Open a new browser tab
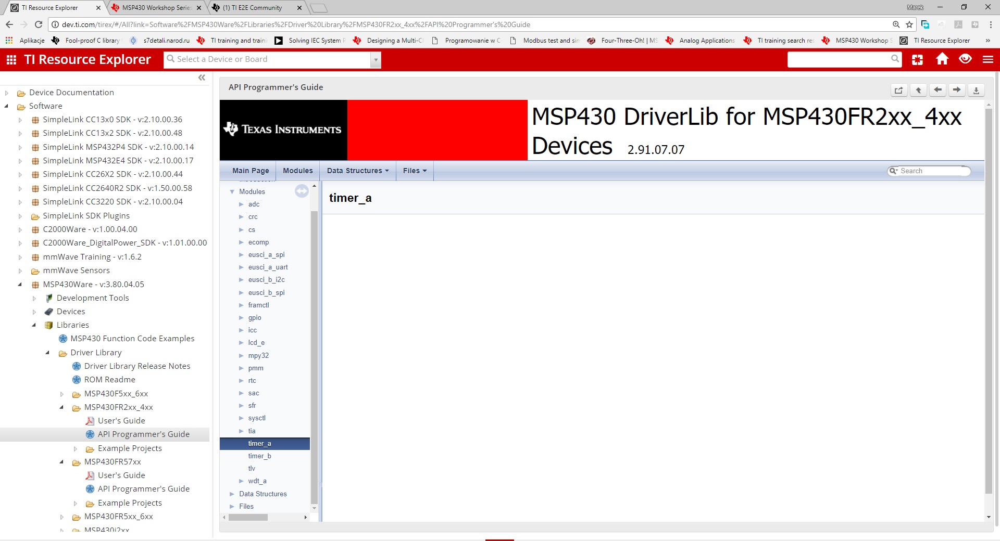The height and width of the screenshot is (541, 1000). coord(319,8)
